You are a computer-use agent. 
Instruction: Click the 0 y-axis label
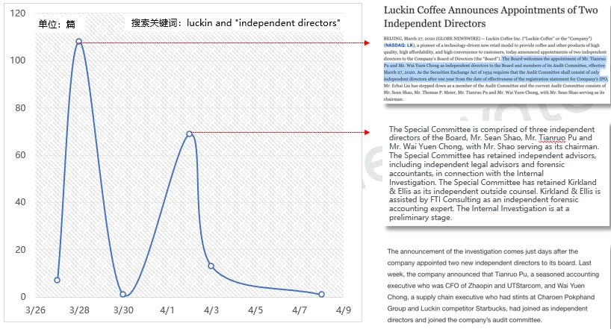23,297
